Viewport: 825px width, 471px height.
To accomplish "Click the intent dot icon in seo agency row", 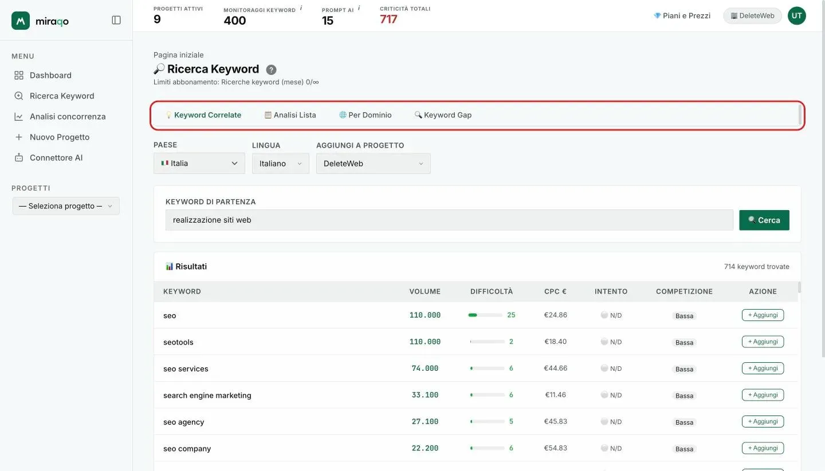I will [x=604, y=421].
